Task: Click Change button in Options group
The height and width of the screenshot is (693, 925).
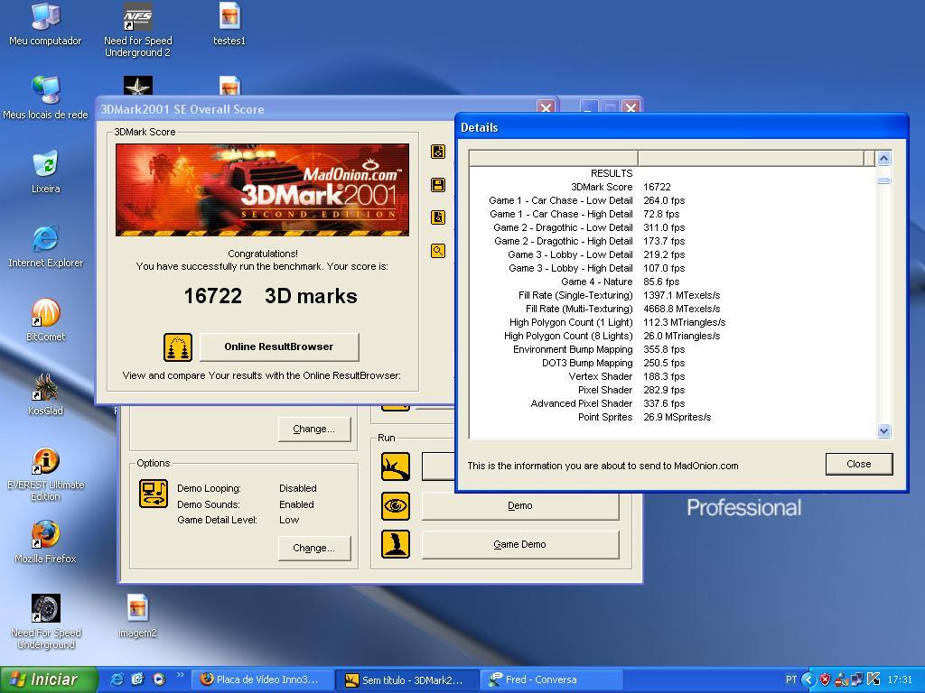Action: tap(314, 548)
